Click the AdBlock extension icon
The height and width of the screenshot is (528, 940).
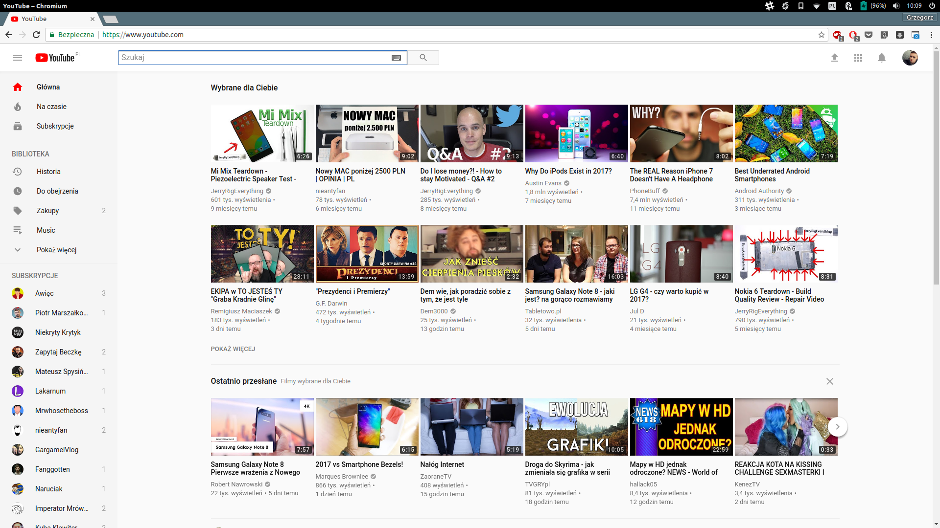click(838, 35)
